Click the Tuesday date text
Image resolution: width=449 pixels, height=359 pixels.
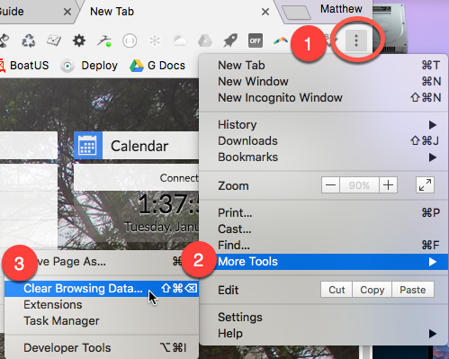(x=161, y=227)
